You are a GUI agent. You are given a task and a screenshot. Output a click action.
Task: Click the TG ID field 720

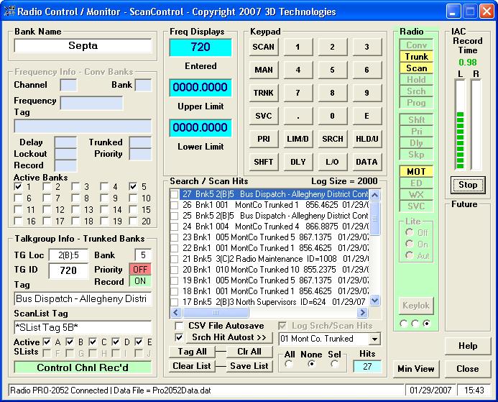click(x=68, y=270)
